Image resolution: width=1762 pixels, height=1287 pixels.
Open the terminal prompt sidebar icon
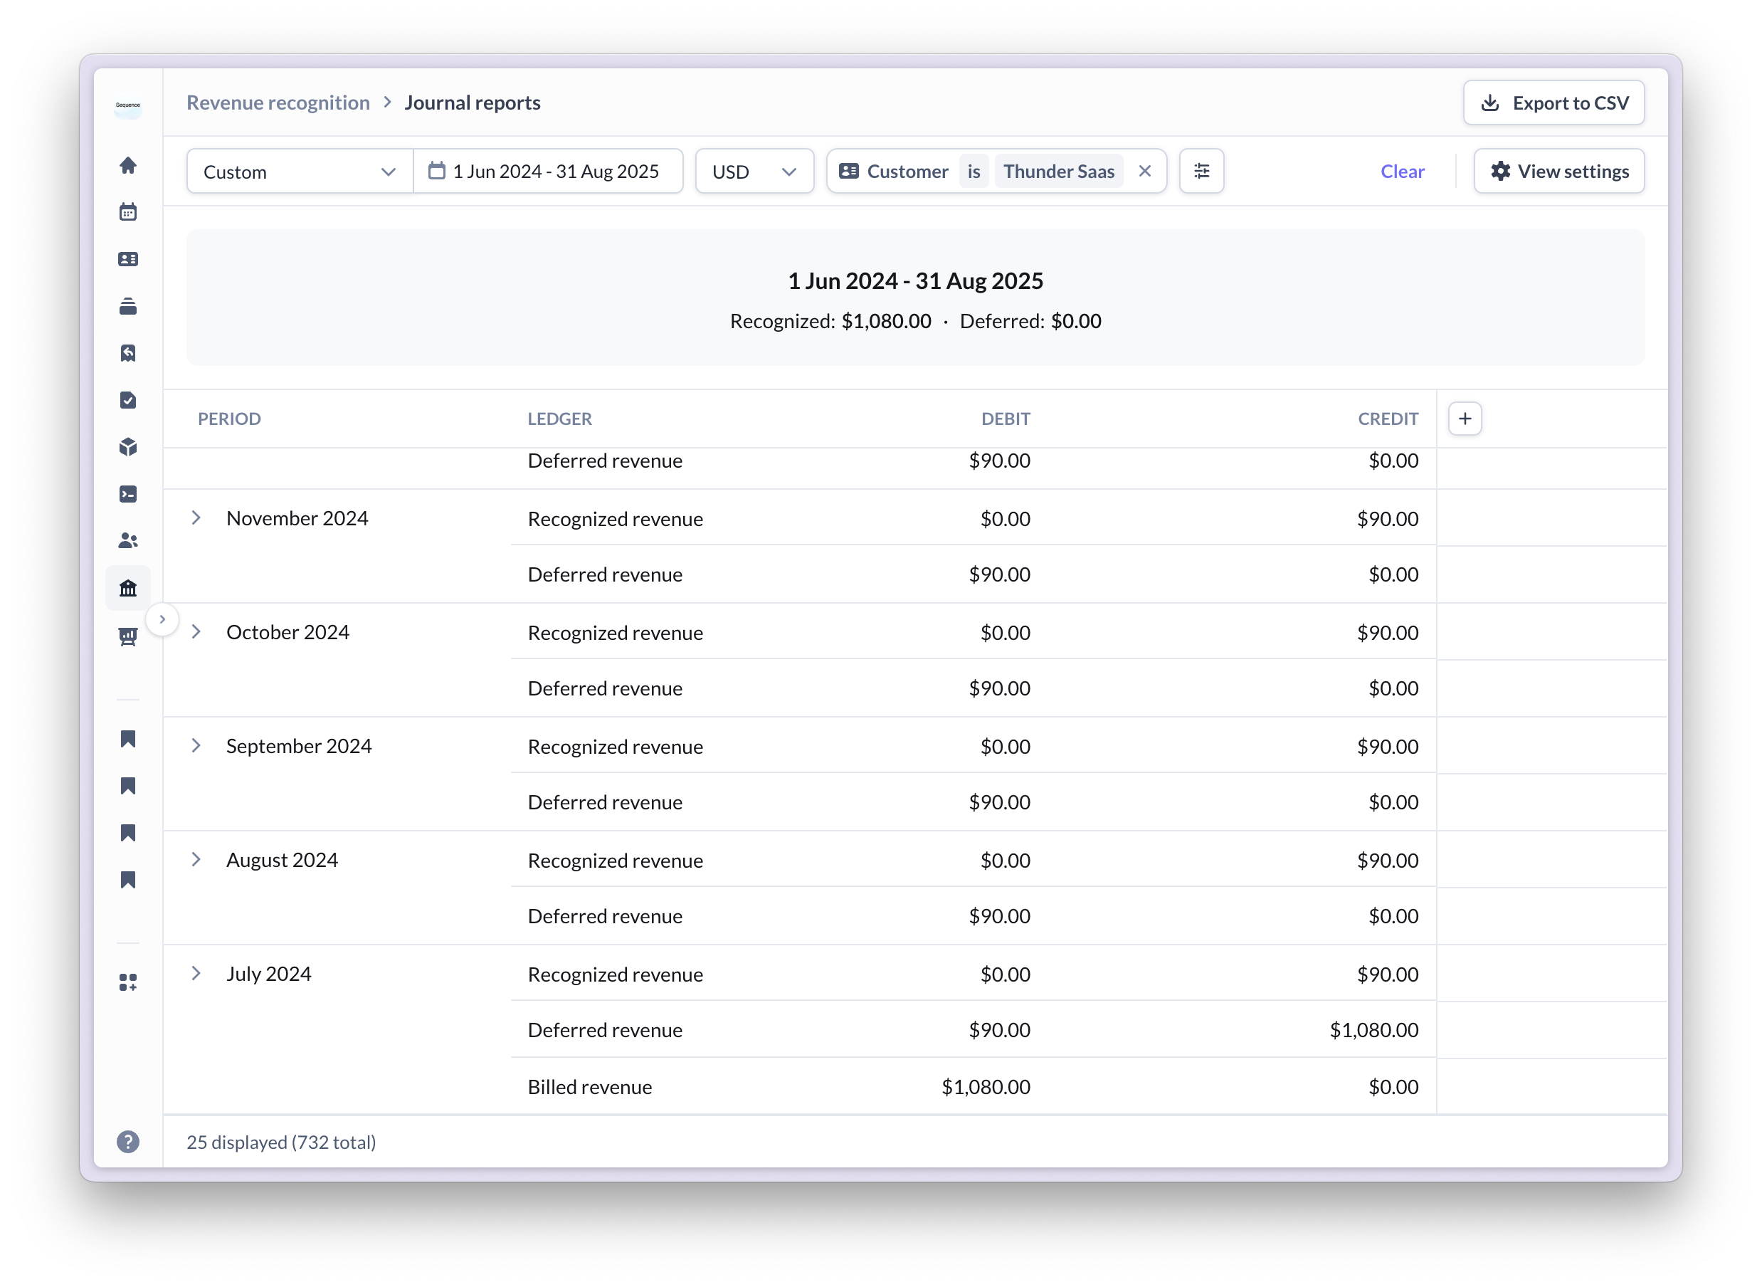coord(127,494)
